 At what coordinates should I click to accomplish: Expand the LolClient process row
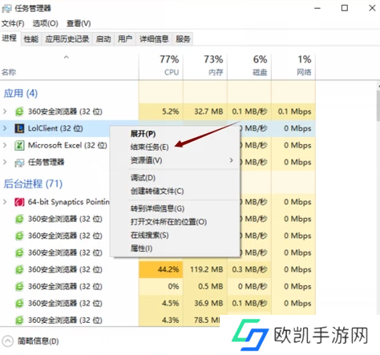click(x=5, y=128)
